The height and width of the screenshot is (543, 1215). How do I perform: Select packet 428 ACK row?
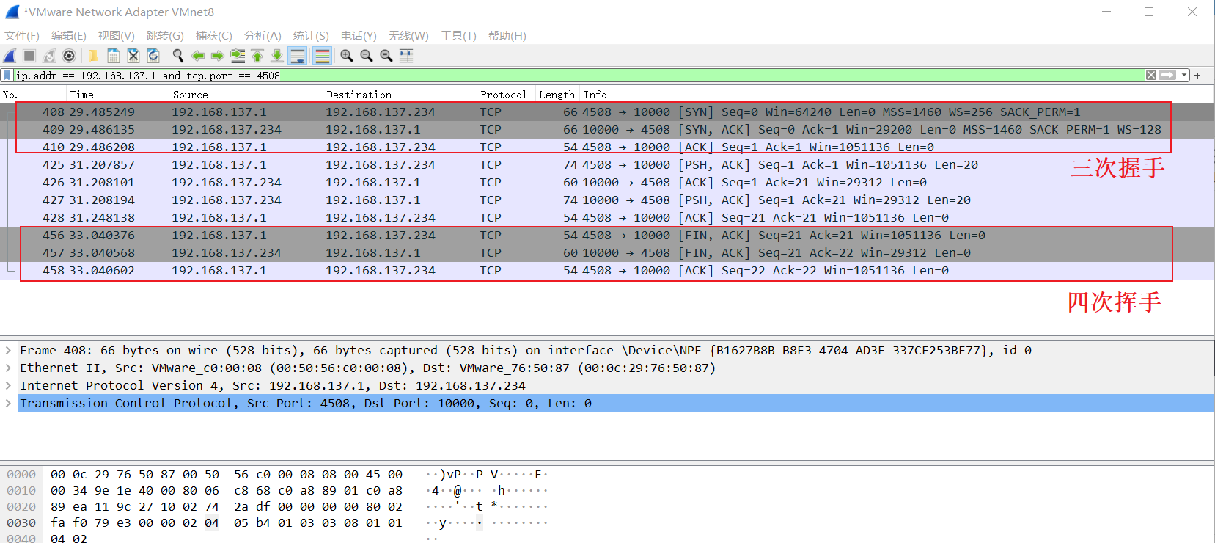(607, 218)
